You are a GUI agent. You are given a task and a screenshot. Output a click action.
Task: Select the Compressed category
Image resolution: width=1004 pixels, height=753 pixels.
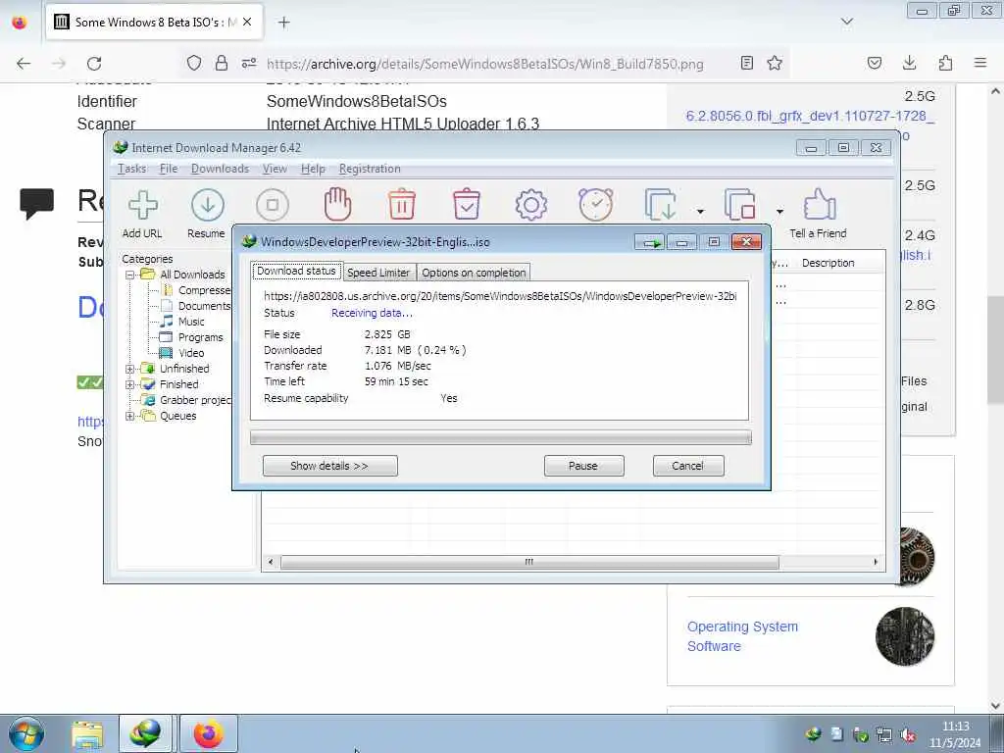click(204, 290)
